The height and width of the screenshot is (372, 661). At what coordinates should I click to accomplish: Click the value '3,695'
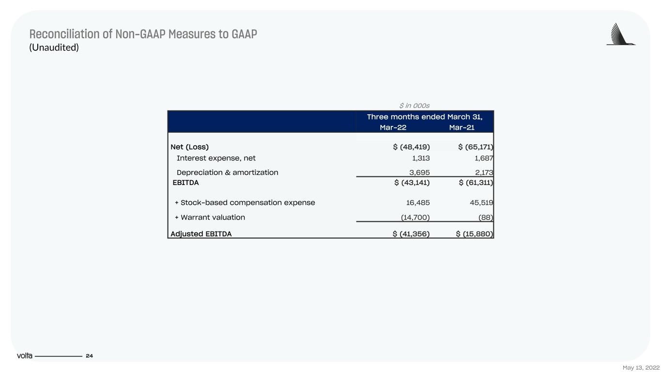pyautogui.click(x=419, y=172)
